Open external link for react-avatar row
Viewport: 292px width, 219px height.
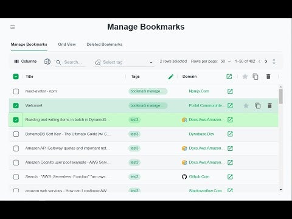click(230, 91)
